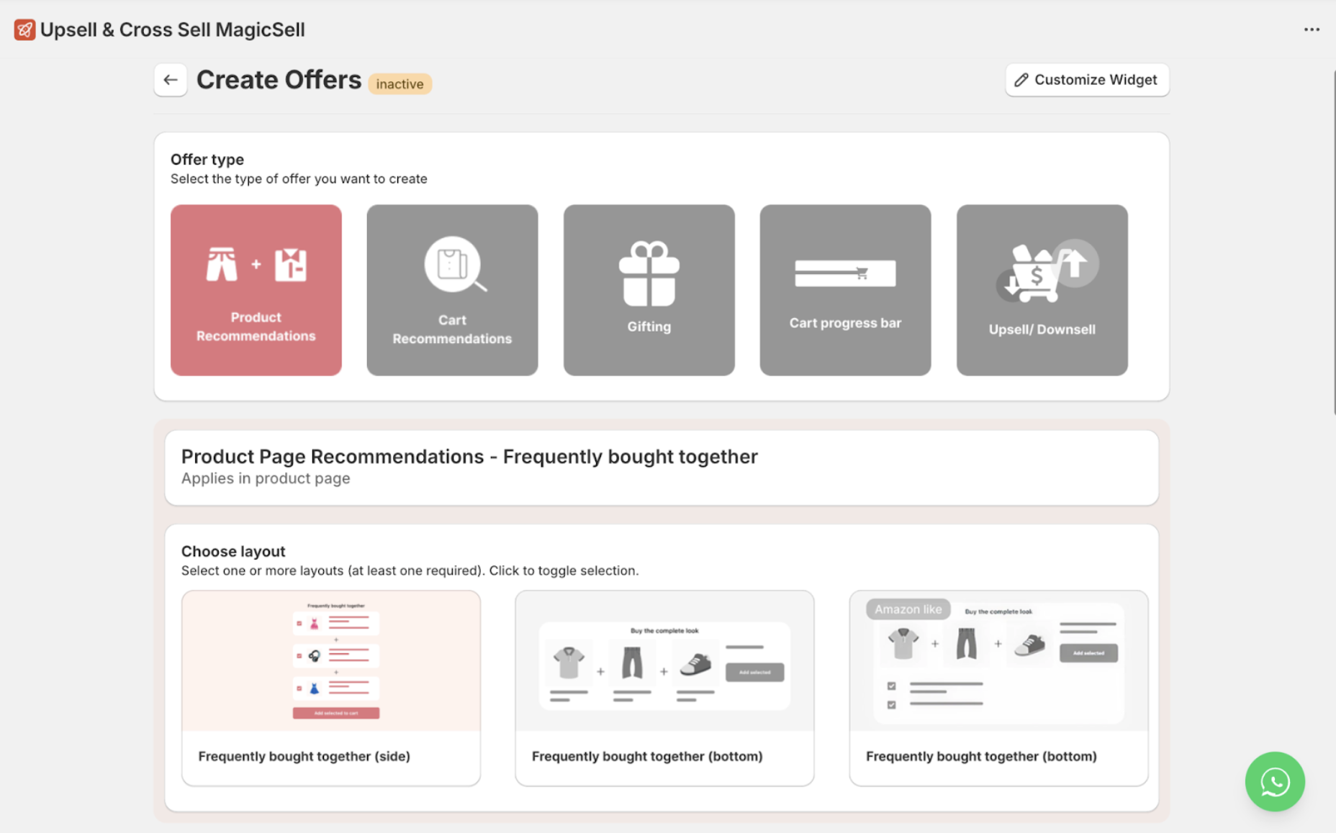Select Cart progress bar offer type

click(x=845, y=290)
